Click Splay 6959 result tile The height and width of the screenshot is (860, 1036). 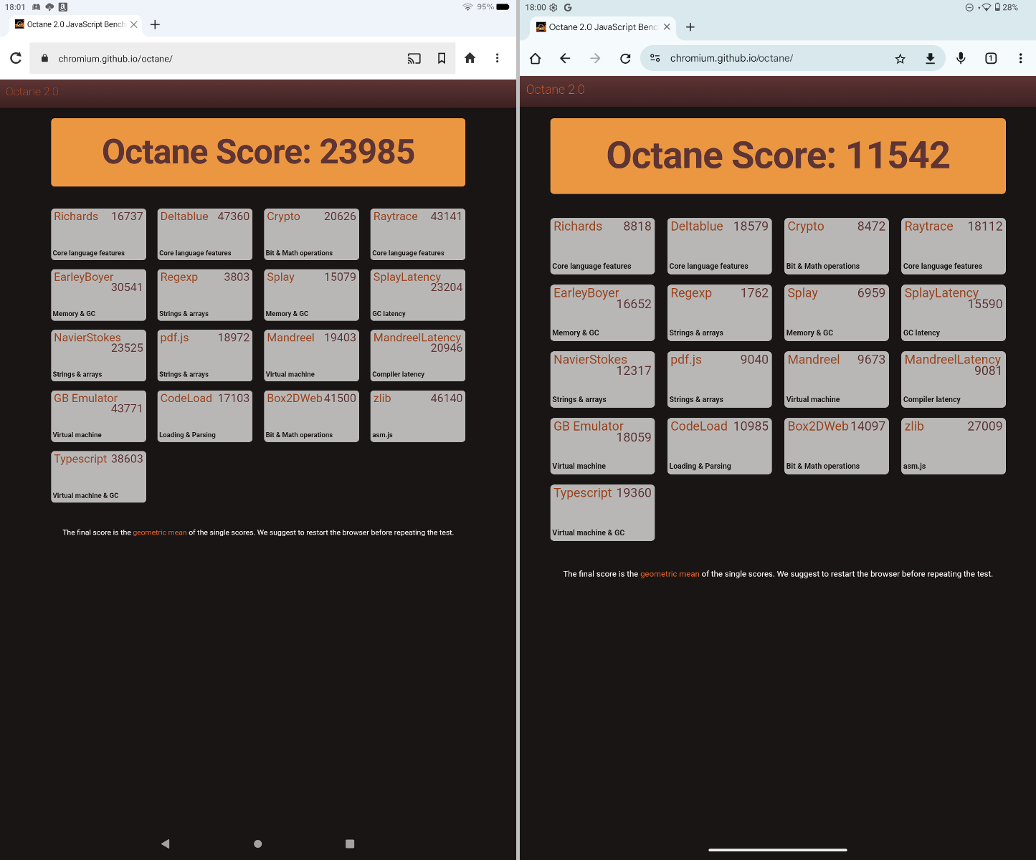click(837, 312)
